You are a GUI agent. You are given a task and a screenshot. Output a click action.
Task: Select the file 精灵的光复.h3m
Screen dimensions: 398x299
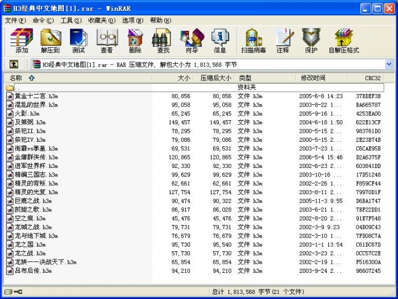pos(36,192)
